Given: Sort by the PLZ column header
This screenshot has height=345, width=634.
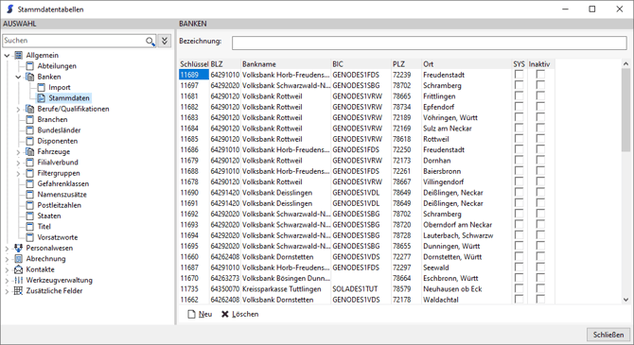Looking at the screenshot, I should click(x=406, y=64).
